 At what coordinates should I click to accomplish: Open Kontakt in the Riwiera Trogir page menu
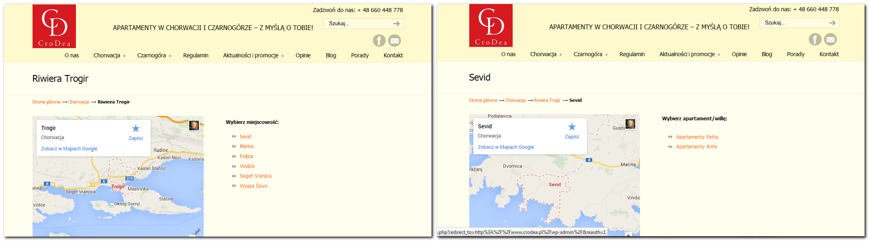coord(393,55)
